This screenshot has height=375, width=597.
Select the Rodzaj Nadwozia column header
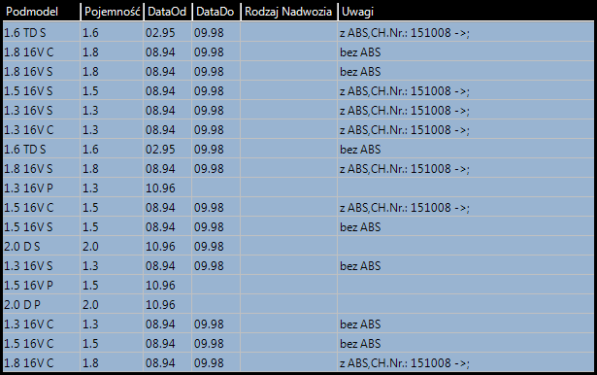[x=289, y=12]
